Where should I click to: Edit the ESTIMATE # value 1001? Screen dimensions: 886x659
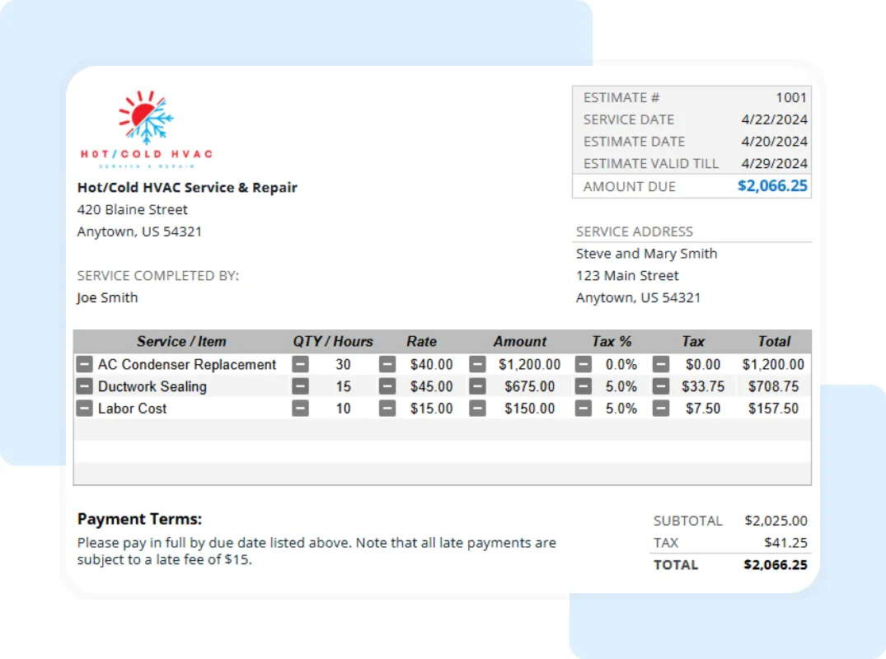(x=790, y=97)
